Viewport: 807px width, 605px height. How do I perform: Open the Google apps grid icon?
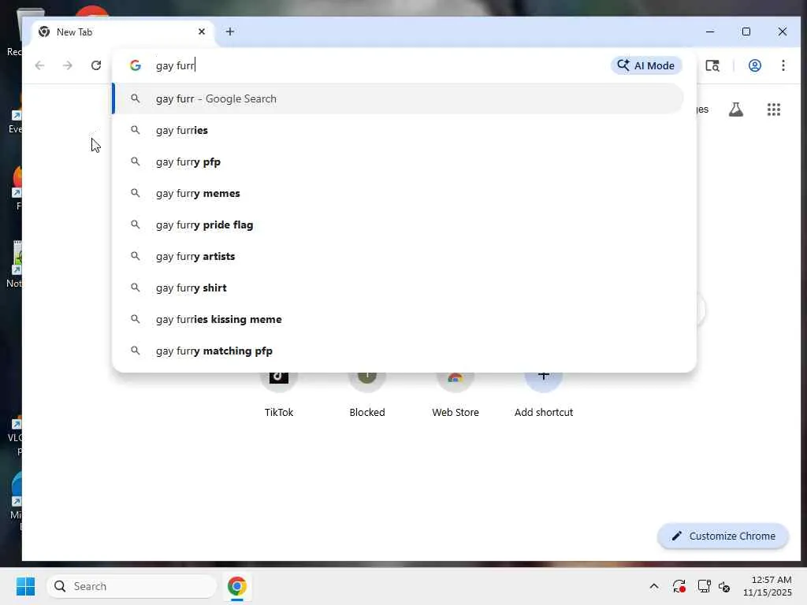click(774, 109)
